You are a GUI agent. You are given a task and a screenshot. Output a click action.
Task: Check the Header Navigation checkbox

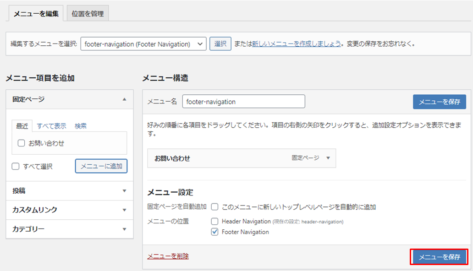[214, 222]
